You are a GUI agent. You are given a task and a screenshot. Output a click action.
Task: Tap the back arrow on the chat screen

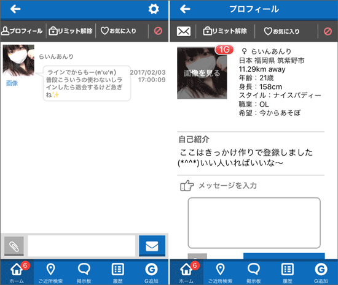pyautogui.click(x=15, y=9)
